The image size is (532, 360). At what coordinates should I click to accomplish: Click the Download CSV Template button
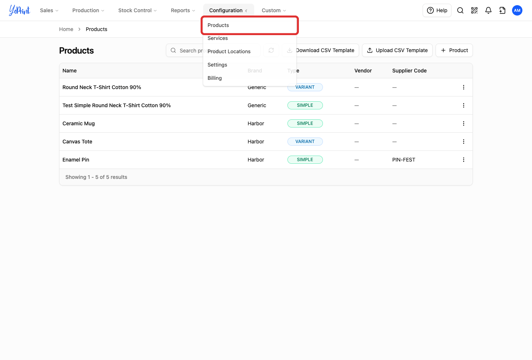coord(320,50)
